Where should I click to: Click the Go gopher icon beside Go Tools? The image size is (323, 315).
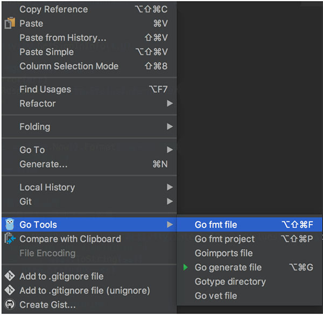pos(9,224)
